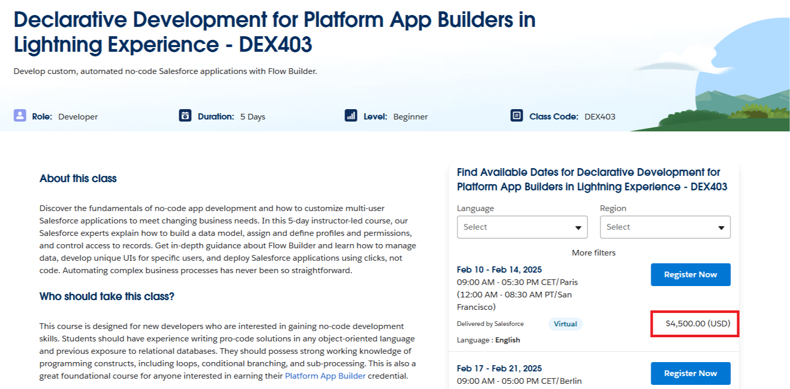The width and height of the screenshot is (790, 389).
Task: Register Now for Feb 17 - Feb 21 class
Action: tap(691, 373)
